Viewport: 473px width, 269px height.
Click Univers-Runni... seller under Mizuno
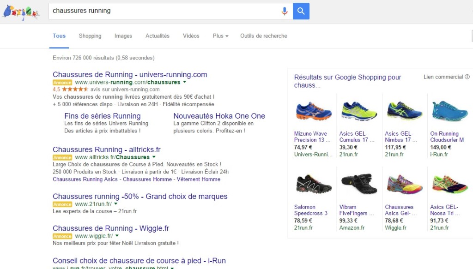(313, 155)
